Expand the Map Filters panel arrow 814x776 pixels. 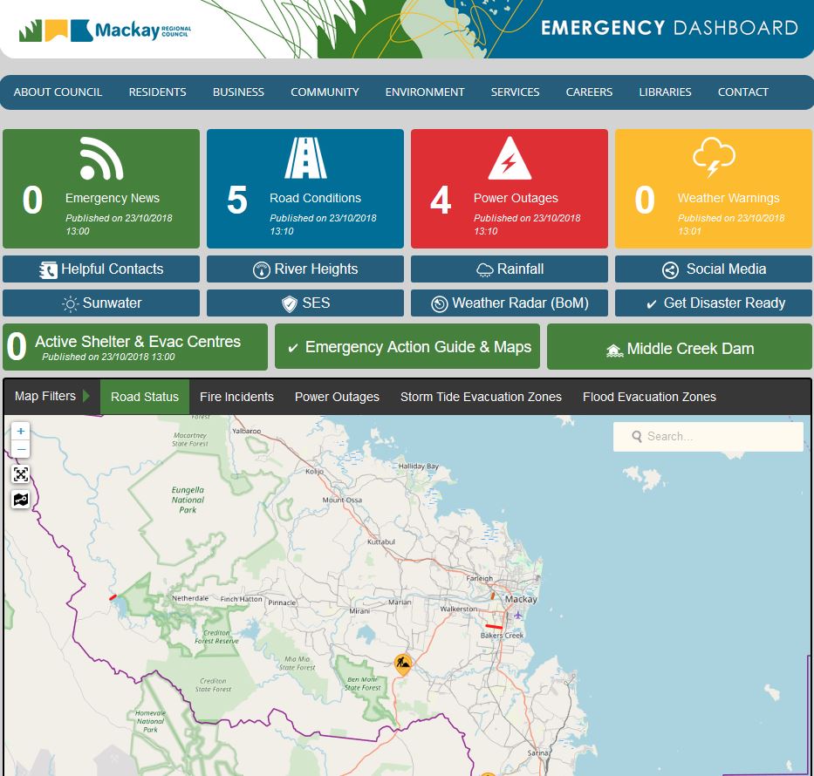86,396
